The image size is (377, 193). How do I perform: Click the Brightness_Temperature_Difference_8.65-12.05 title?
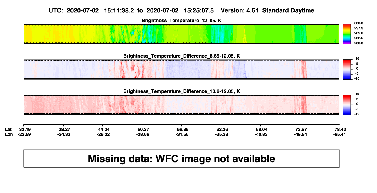pos(182,56)
